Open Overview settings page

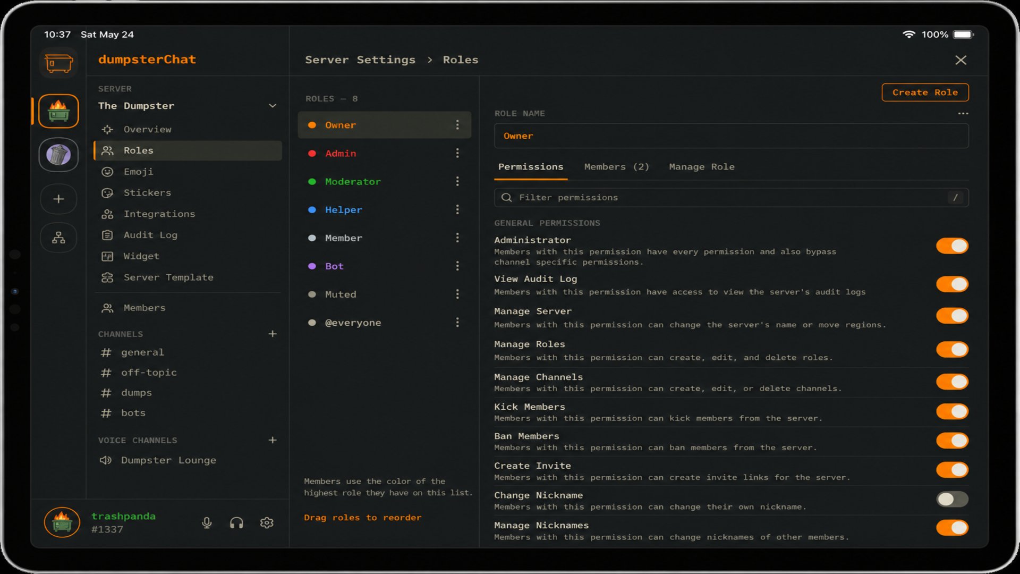point(188,129)
